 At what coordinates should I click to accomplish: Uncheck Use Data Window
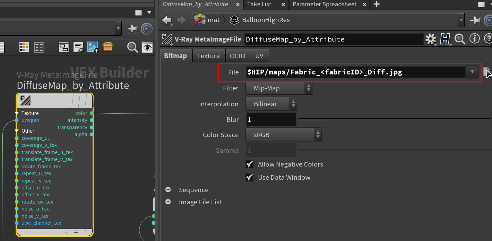(249, 177)
